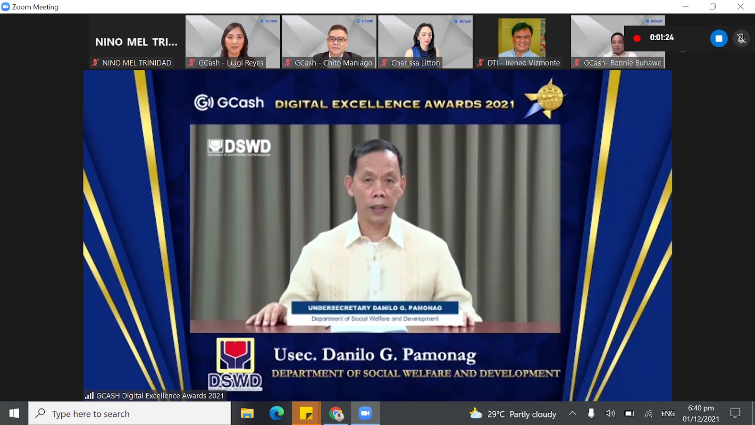Click the Show desktop strip at the taskbar end

[753, 414]
